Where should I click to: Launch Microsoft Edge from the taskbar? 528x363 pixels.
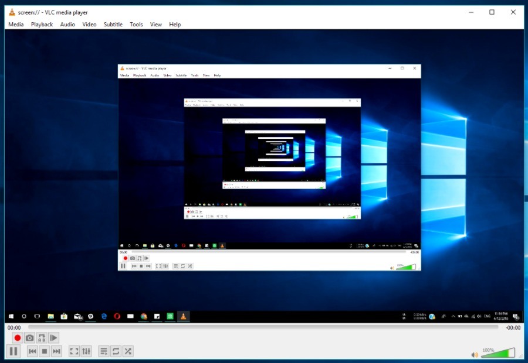tap(103, 316)
